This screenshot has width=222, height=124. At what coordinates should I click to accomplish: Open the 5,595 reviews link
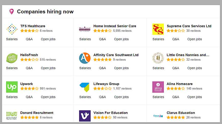tap(122, 31)
